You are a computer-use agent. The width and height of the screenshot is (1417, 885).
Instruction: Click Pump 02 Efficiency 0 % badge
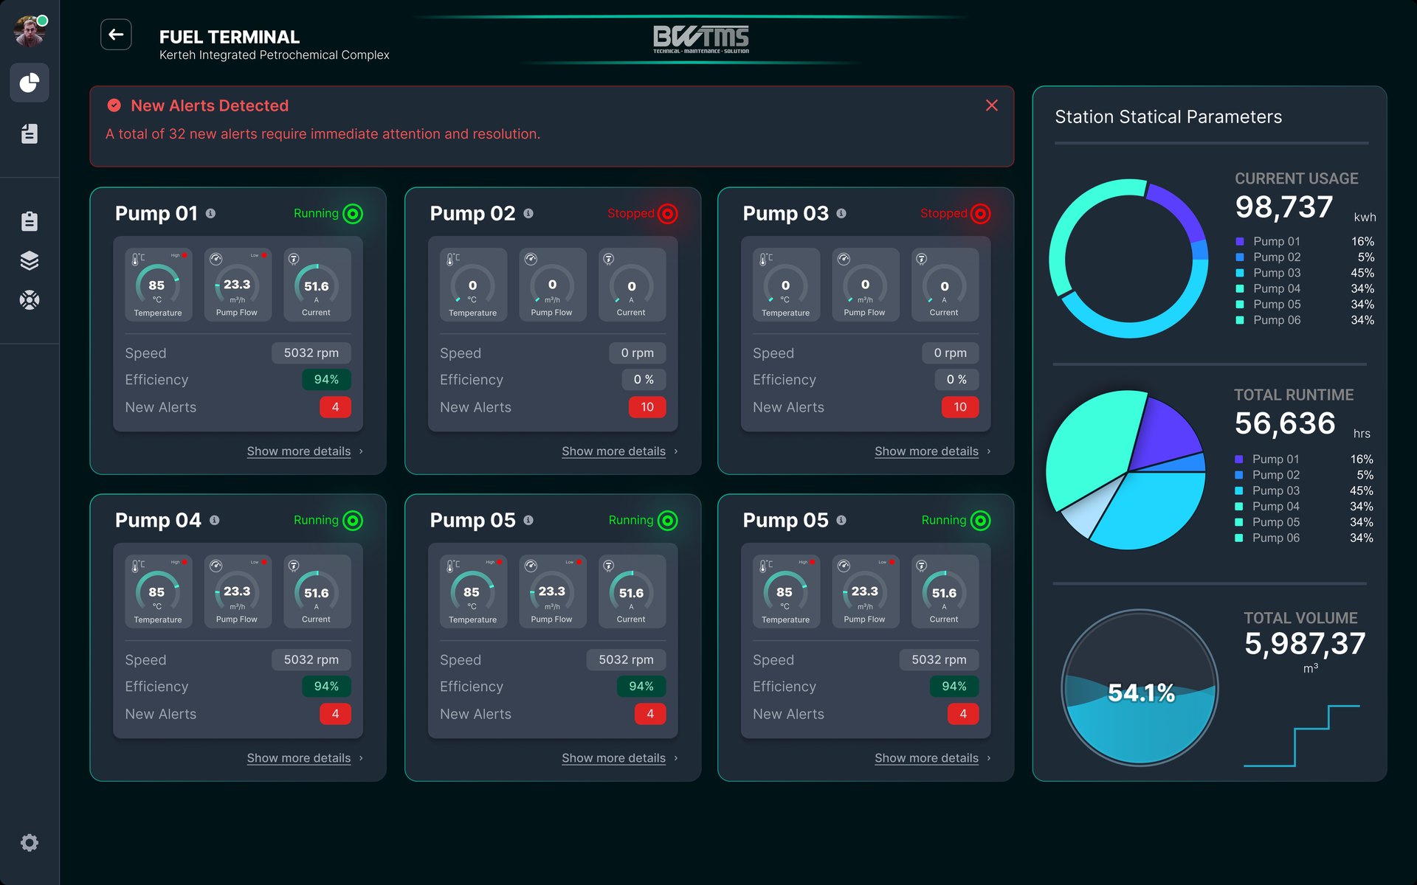644,380
